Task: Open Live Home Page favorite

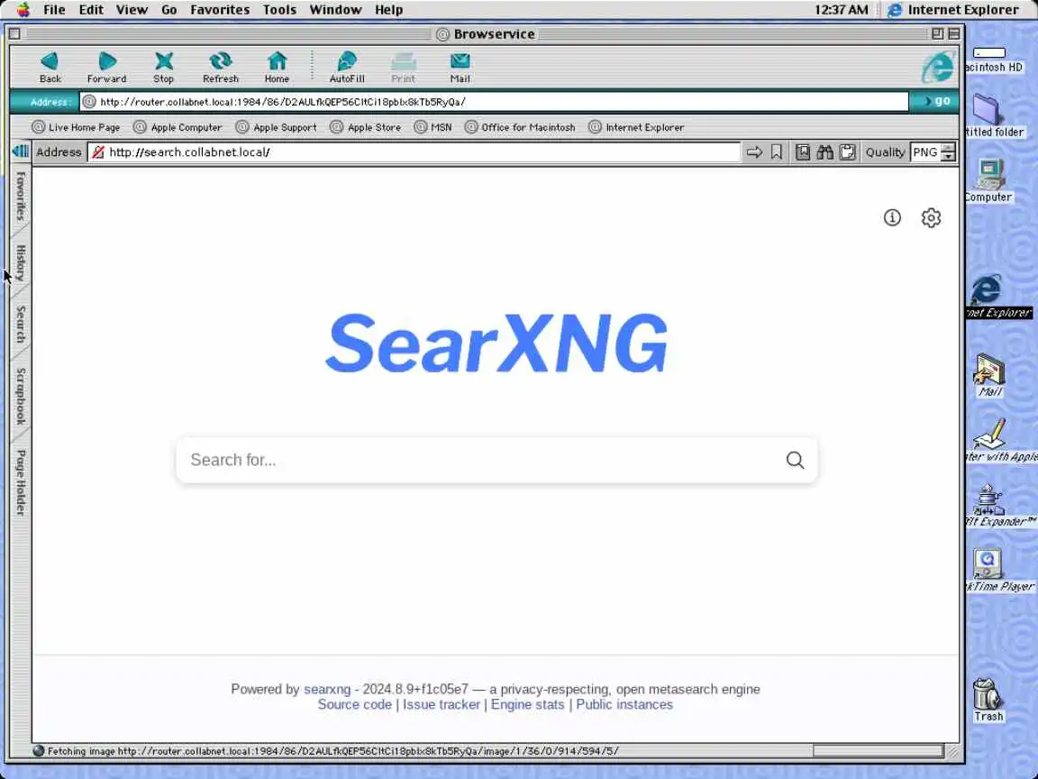Action: click(76, 127)
